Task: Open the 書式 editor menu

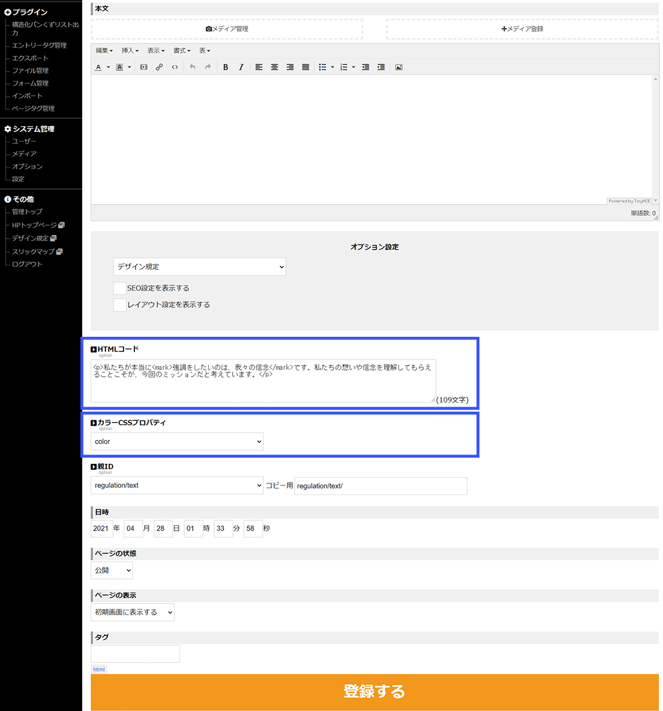Action: click(182, 50)
